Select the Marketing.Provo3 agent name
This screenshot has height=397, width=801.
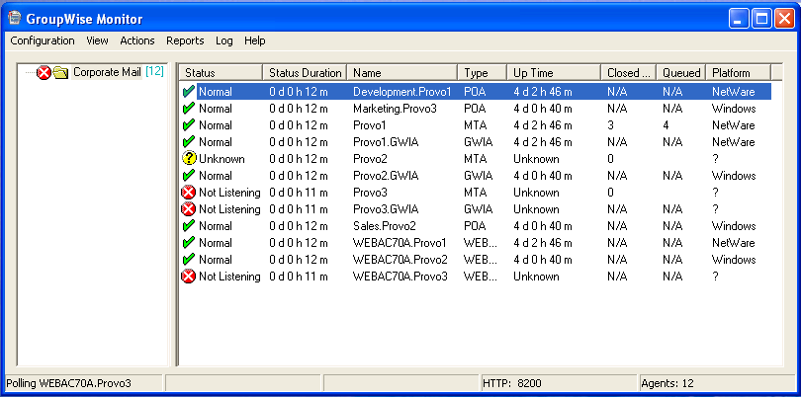pyautogui.click(x=395, y=109)
